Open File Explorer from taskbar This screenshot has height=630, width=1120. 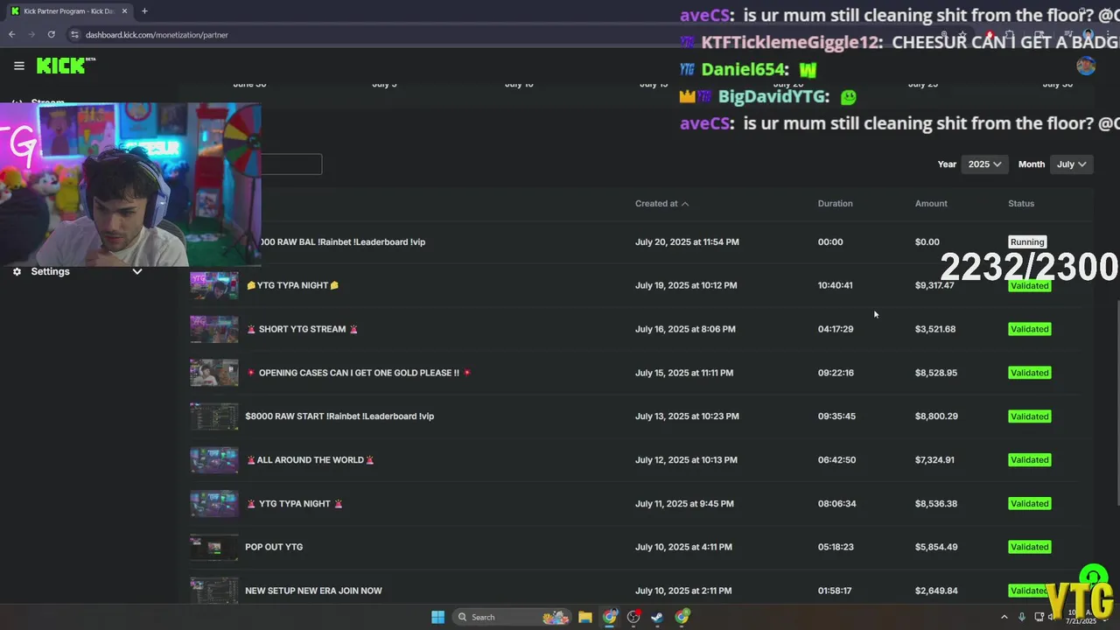585,617
